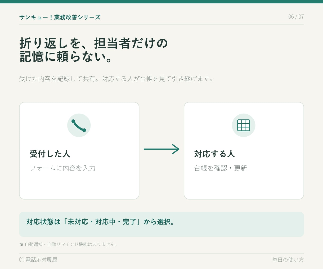Click the status note 対応状態は「未対応・対応中・完了」から選択。
The image size is (323, 269).
[x=101, y=222]
